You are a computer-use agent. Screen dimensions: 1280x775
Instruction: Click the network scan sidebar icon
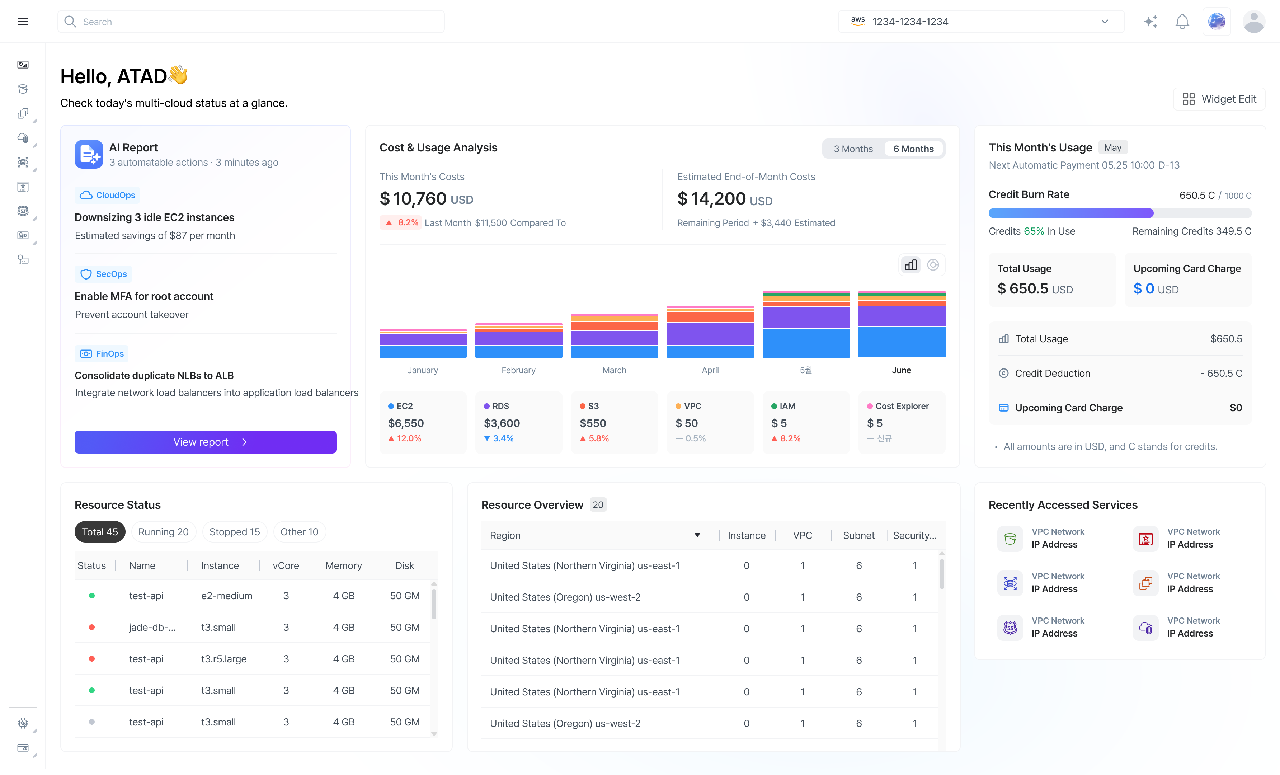point(23,162)
